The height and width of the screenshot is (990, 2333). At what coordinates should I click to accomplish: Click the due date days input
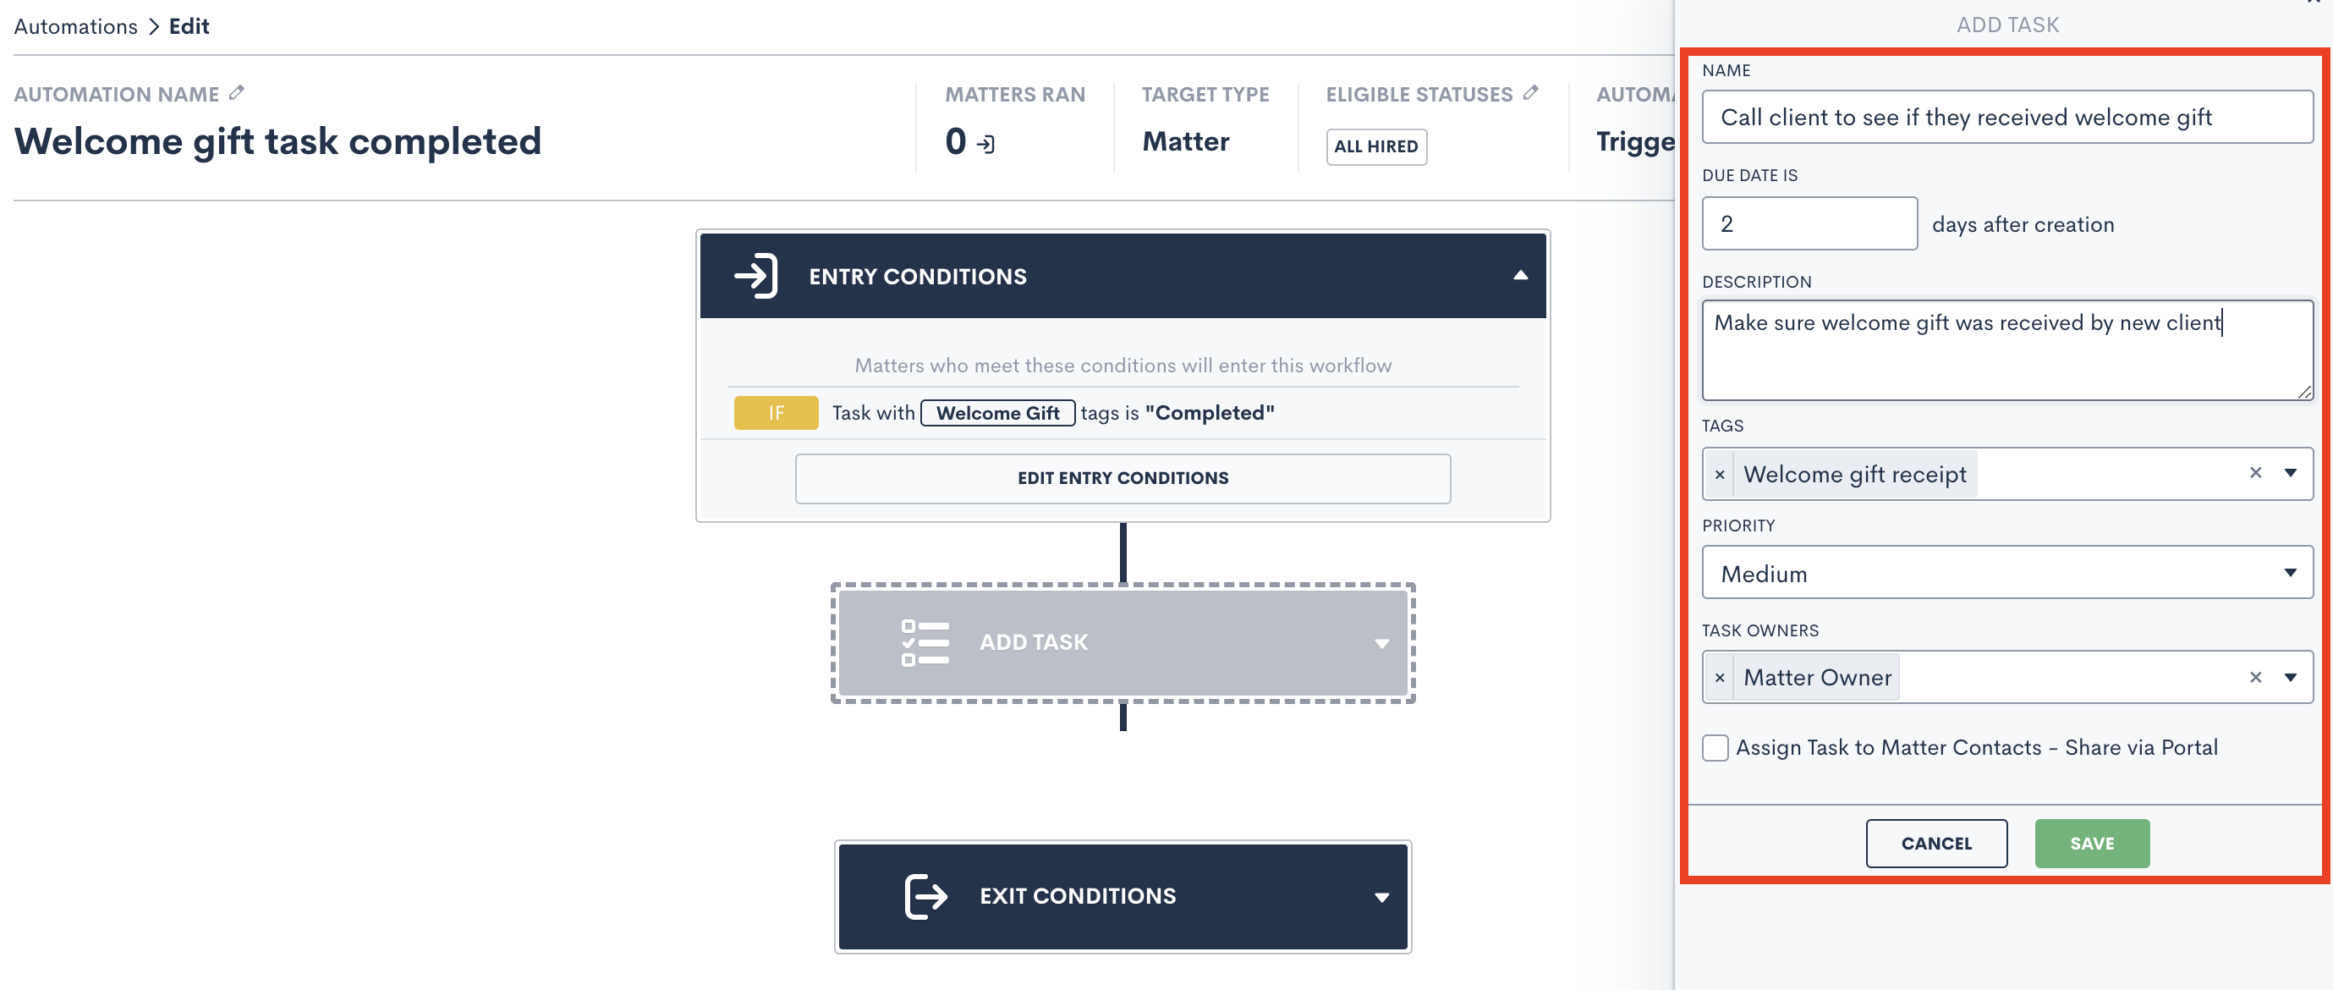click(1809, 223)
